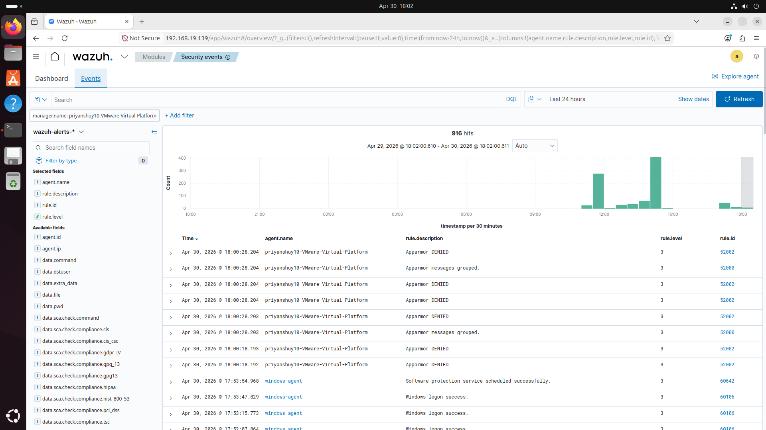Image resolution: width=766 pixels, height=430 pixels.
Task: Open Ubuntu Software from the dock
Action: pyautogui.click(x=13, y=78)
